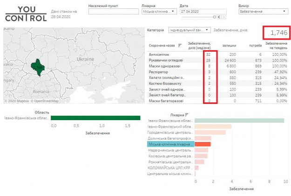This screenshot has width=291, height=196.
Task: Sort table by Скорочена назва sort icon
Action: 180,46
